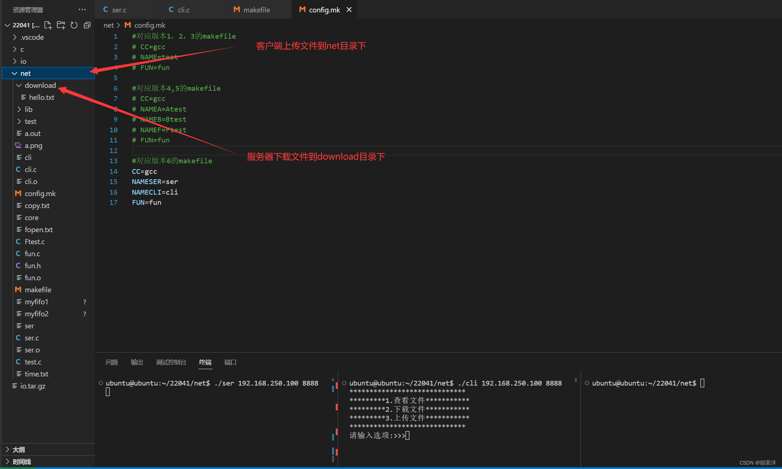Collapse the download folder
The image size is (782, 469).
tap(19, 85)
